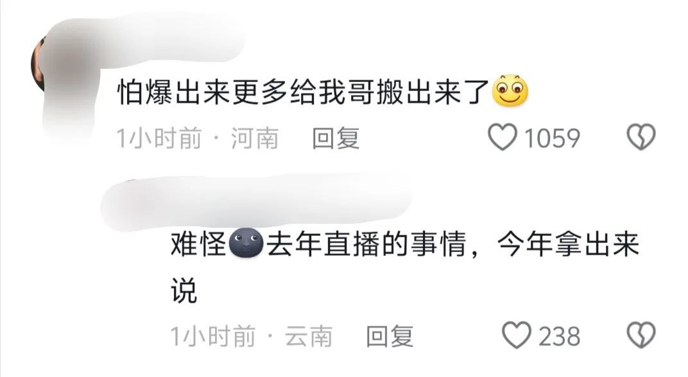Click the 1小时前 timestamp beside 河南
Viewport: 688px width, 377px height.
click(159, 138)
